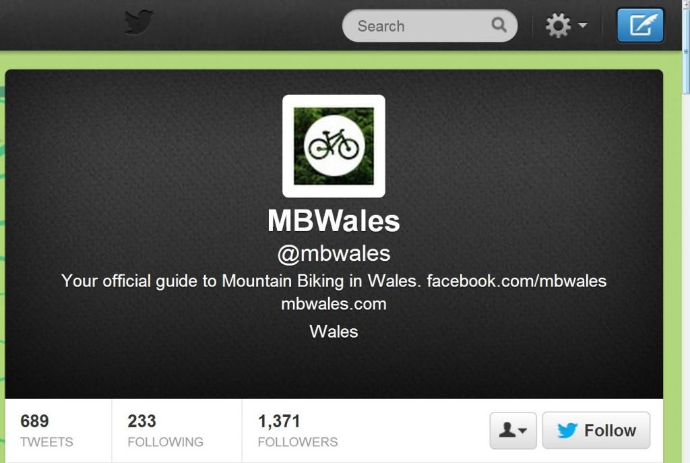Image resolution: width=690 pixels, height=463 pixels.
Task: Show the 1,371 Followers list
Action: 298,431
